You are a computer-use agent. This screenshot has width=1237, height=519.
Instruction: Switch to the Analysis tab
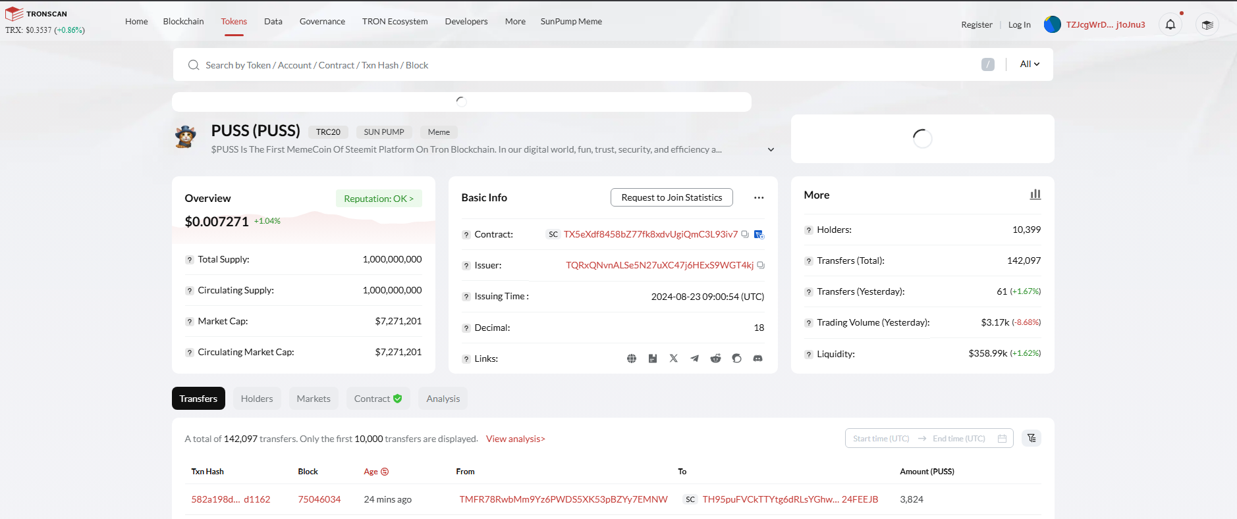[x=443, y=399]
